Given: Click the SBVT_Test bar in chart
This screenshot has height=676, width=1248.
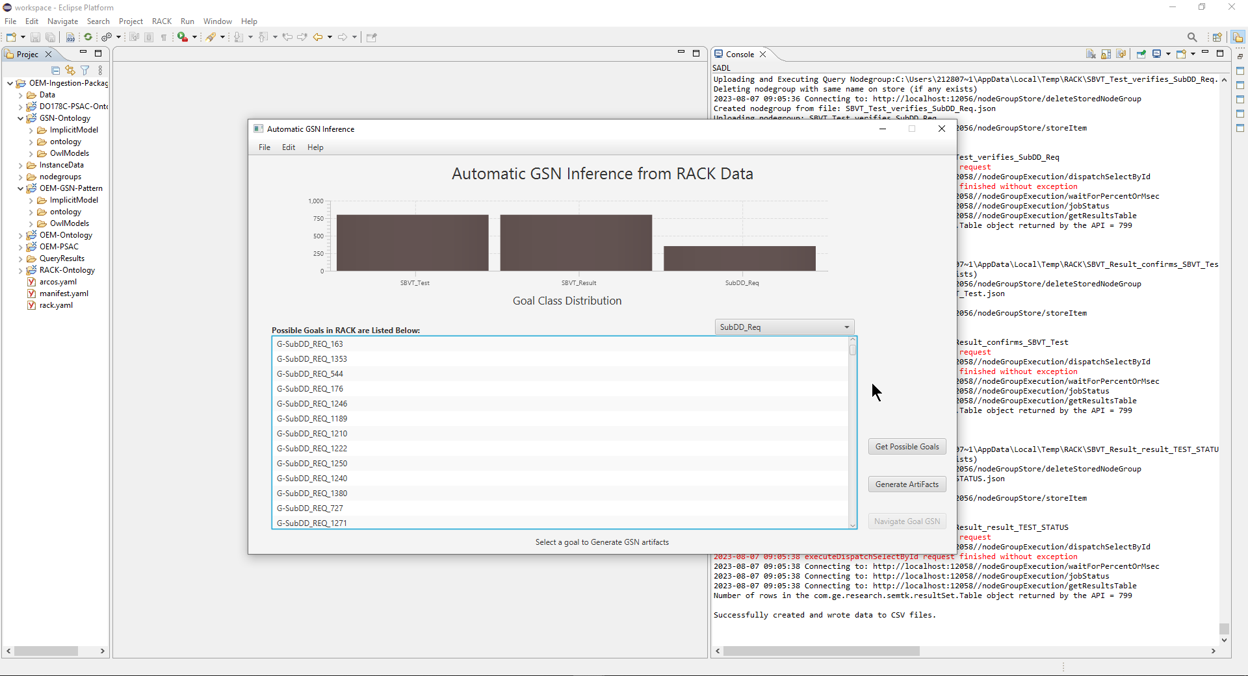Looking at the screenshot, I should (x=413, y=243).
